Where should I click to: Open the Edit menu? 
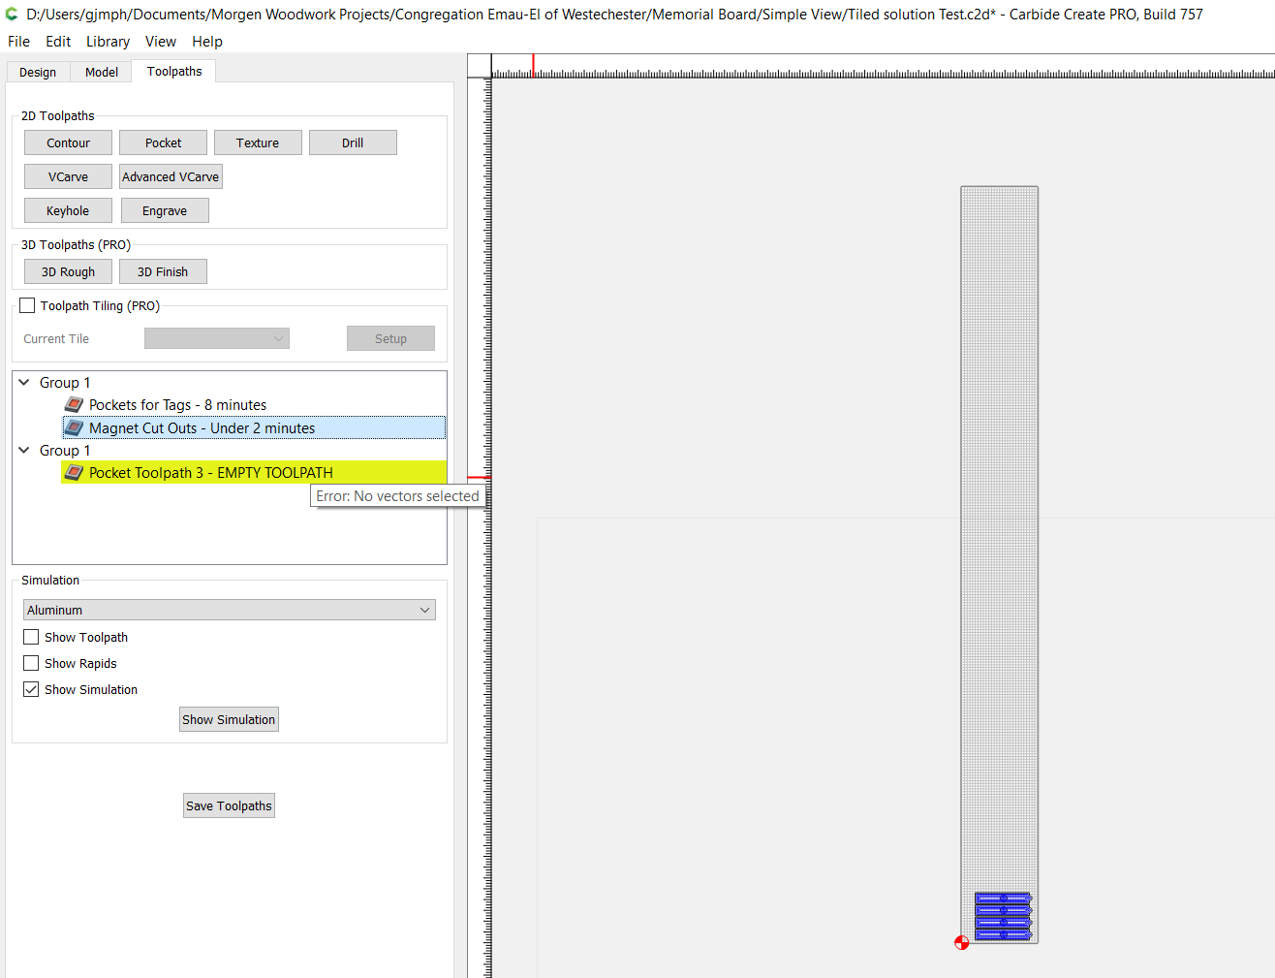click(x=58, y=42)
